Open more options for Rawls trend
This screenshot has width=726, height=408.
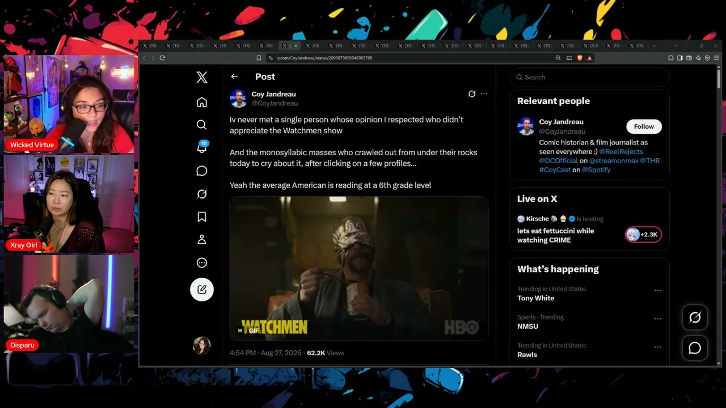point(657,347)
